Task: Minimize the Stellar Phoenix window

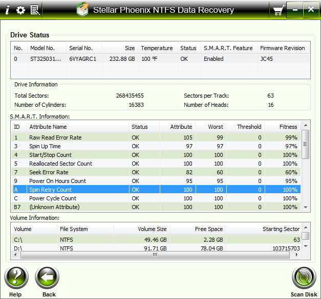Action: tap(295, 10)
